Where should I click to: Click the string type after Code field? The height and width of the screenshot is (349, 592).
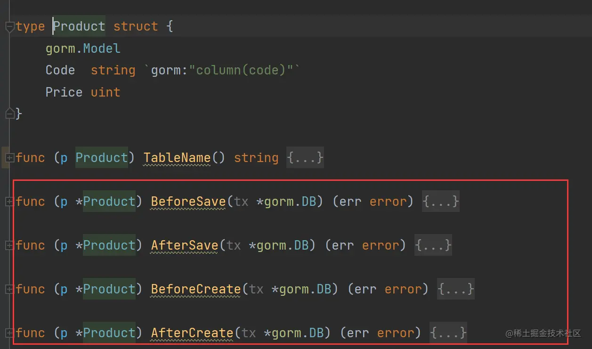(113, 70)
